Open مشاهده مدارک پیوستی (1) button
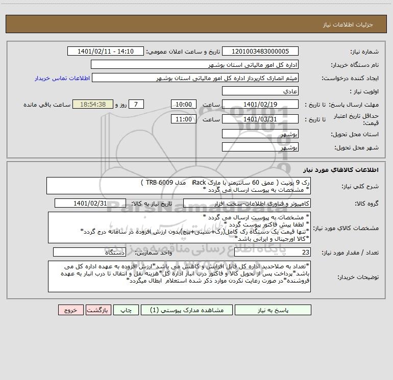This screenshot has width=393, height=380. tap(187, 310)
